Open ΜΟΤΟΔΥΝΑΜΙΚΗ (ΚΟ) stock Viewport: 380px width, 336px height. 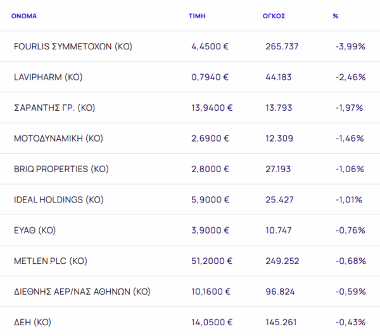(x=58, y=139)
